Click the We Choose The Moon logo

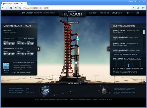[x=72, y=14]
